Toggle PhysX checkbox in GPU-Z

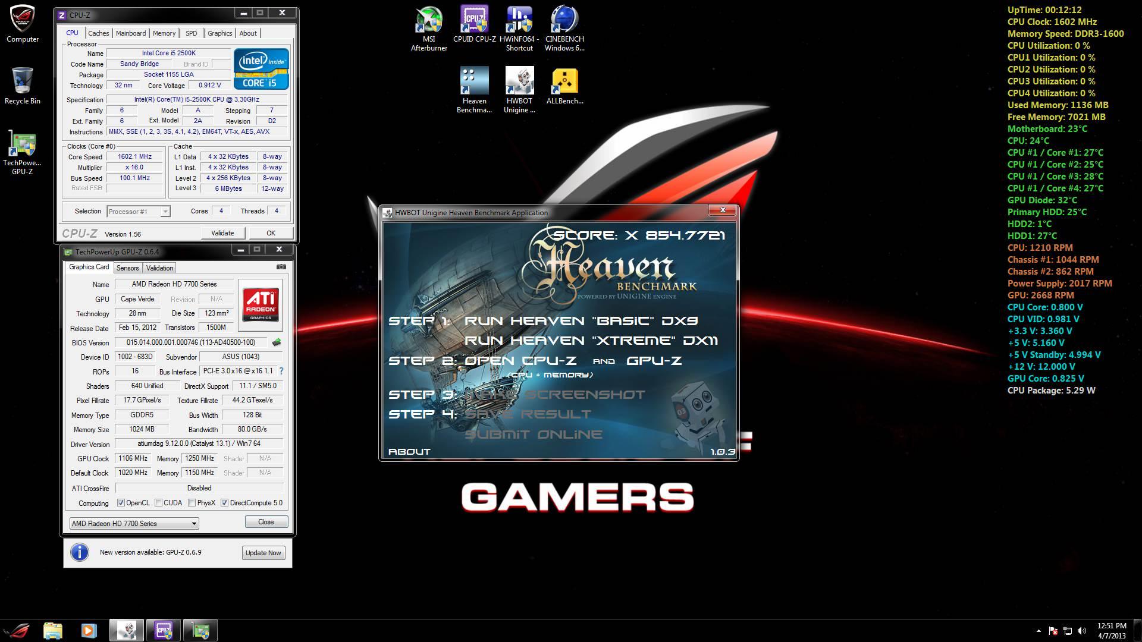click(x=192, y=503)
